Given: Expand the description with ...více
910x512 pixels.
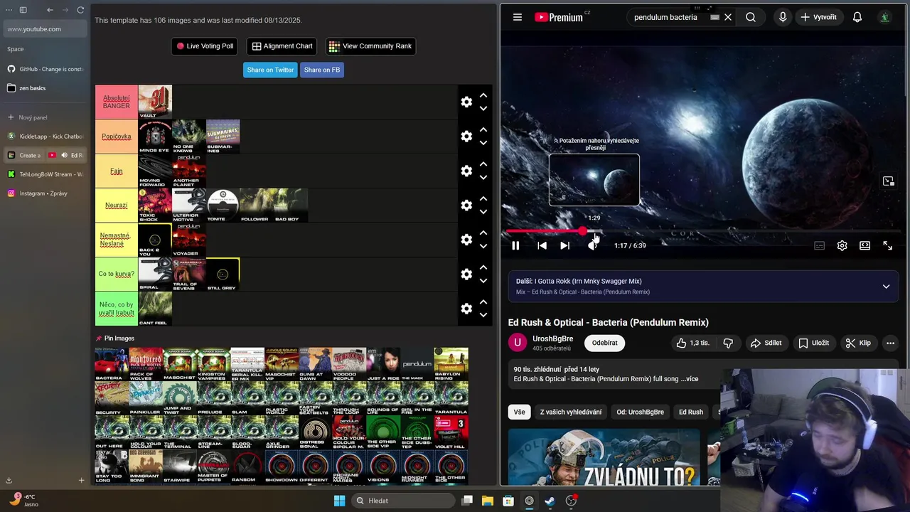Looking at the screenshot, I should (x=691, y=379).
